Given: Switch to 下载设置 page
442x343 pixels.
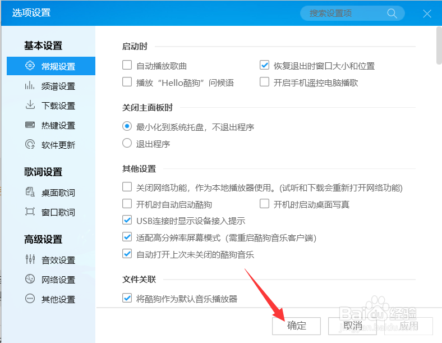Looking at the screenshot, I should [51, 106].
